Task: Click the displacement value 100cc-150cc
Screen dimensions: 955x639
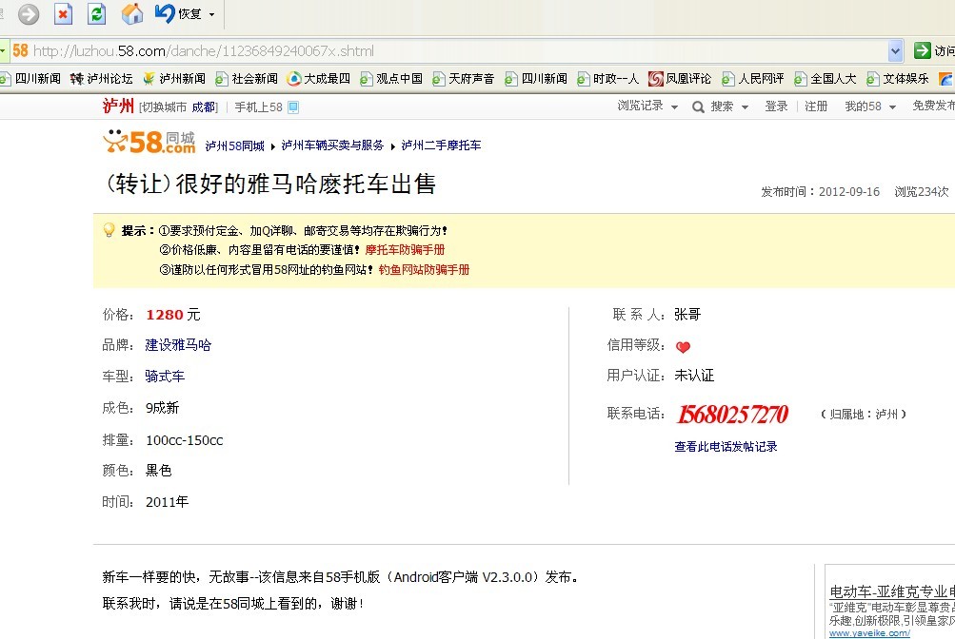Action: [185, 440]
